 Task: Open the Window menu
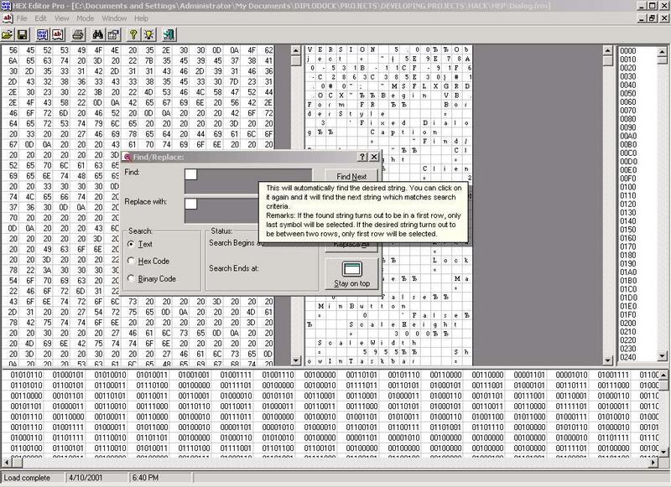[114, 18]
